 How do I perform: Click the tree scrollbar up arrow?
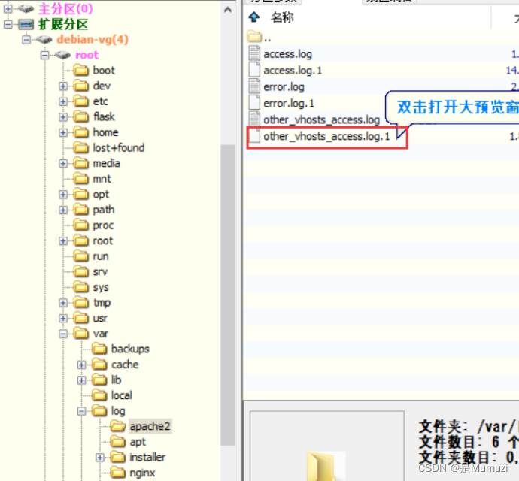(228, 10)
